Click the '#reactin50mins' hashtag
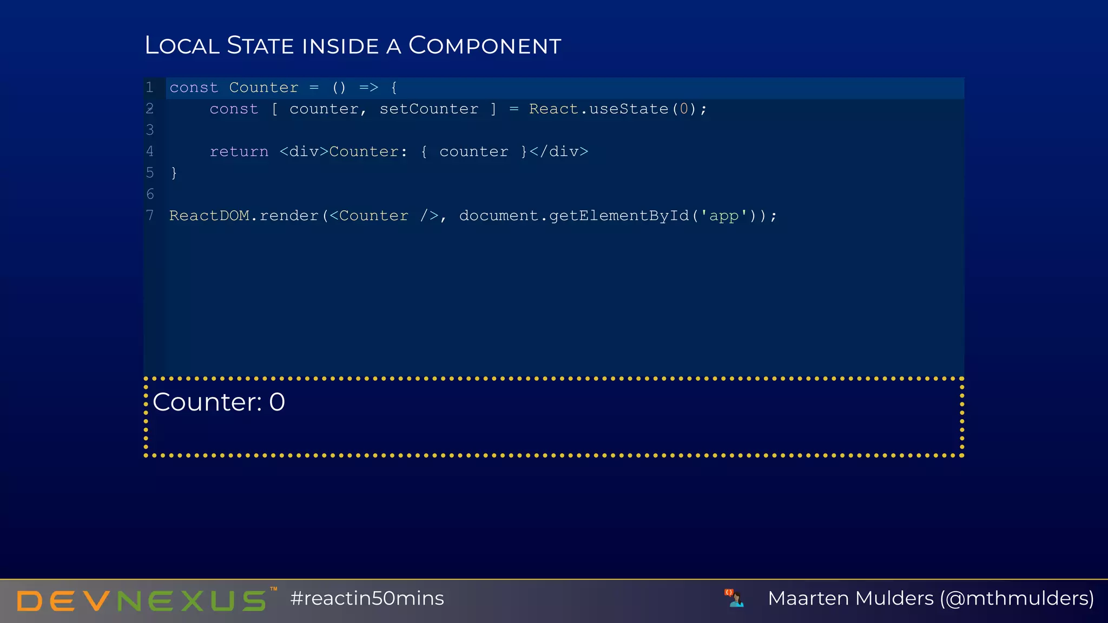The width and height of the screenshot is (1108, 623). (367, 598)
